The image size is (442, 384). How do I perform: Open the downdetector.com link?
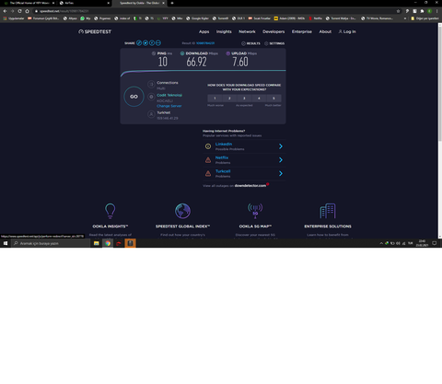(x=250, y=186)
